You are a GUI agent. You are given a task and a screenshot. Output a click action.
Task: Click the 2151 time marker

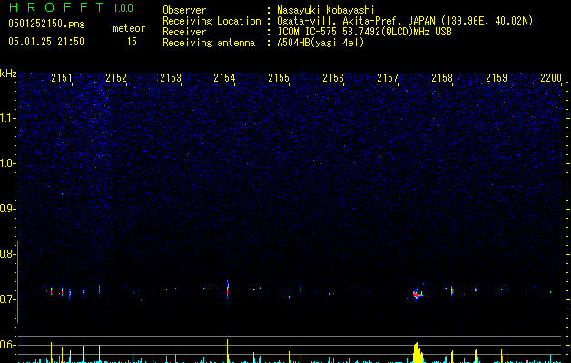tap(62, 78)
